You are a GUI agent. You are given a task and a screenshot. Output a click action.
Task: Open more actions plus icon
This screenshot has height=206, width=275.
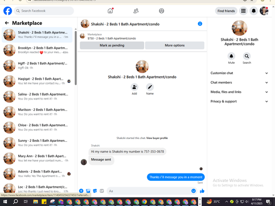(x=81, y=191)
